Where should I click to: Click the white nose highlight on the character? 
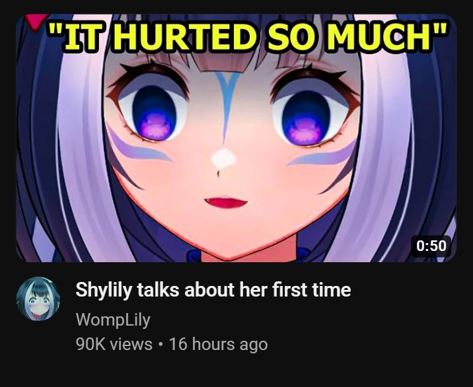(223, 158)
